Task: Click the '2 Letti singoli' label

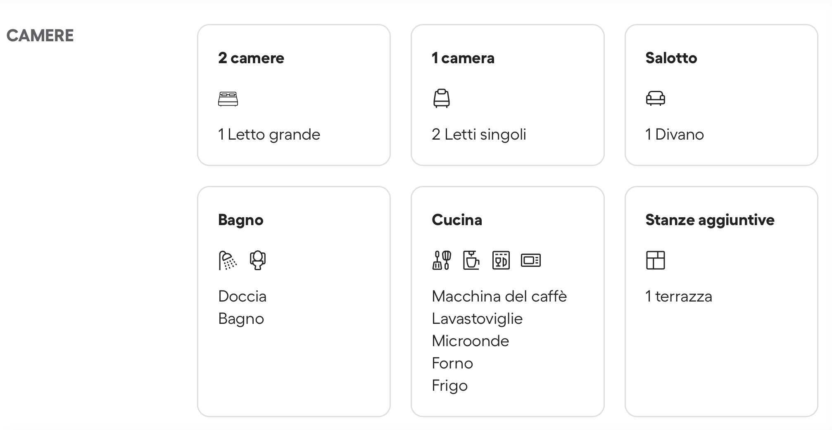Action: pos(479,135)
